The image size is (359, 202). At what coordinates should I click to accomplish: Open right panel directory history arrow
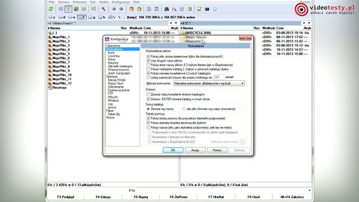coord(309,23)
